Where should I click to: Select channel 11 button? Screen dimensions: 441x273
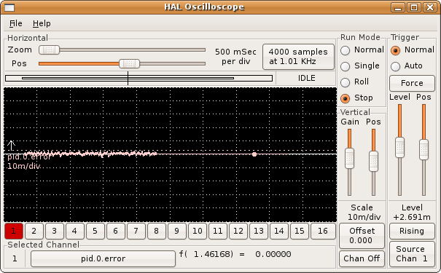coord(218,232)
